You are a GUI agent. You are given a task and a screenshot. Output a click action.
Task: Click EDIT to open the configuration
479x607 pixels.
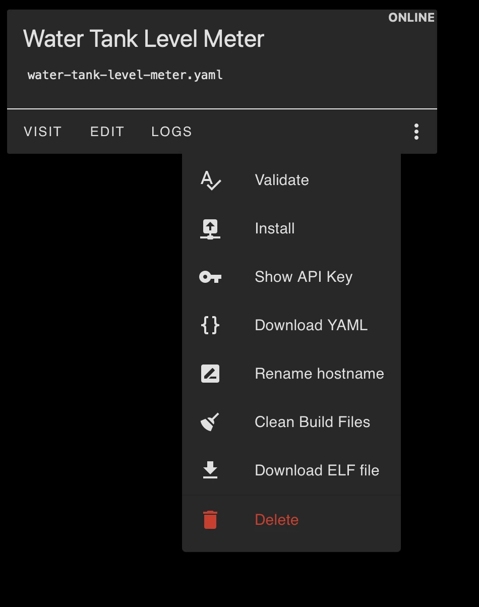[x=107, y=132]
